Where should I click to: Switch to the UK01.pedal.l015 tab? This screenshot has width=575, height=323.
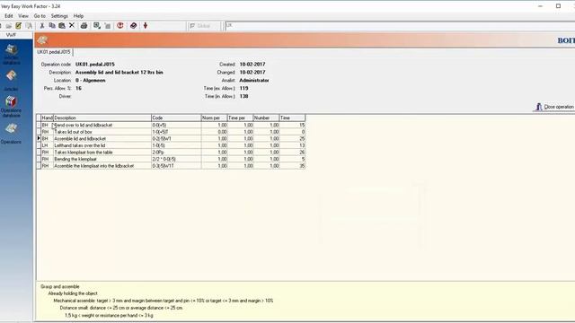[54, 52]
